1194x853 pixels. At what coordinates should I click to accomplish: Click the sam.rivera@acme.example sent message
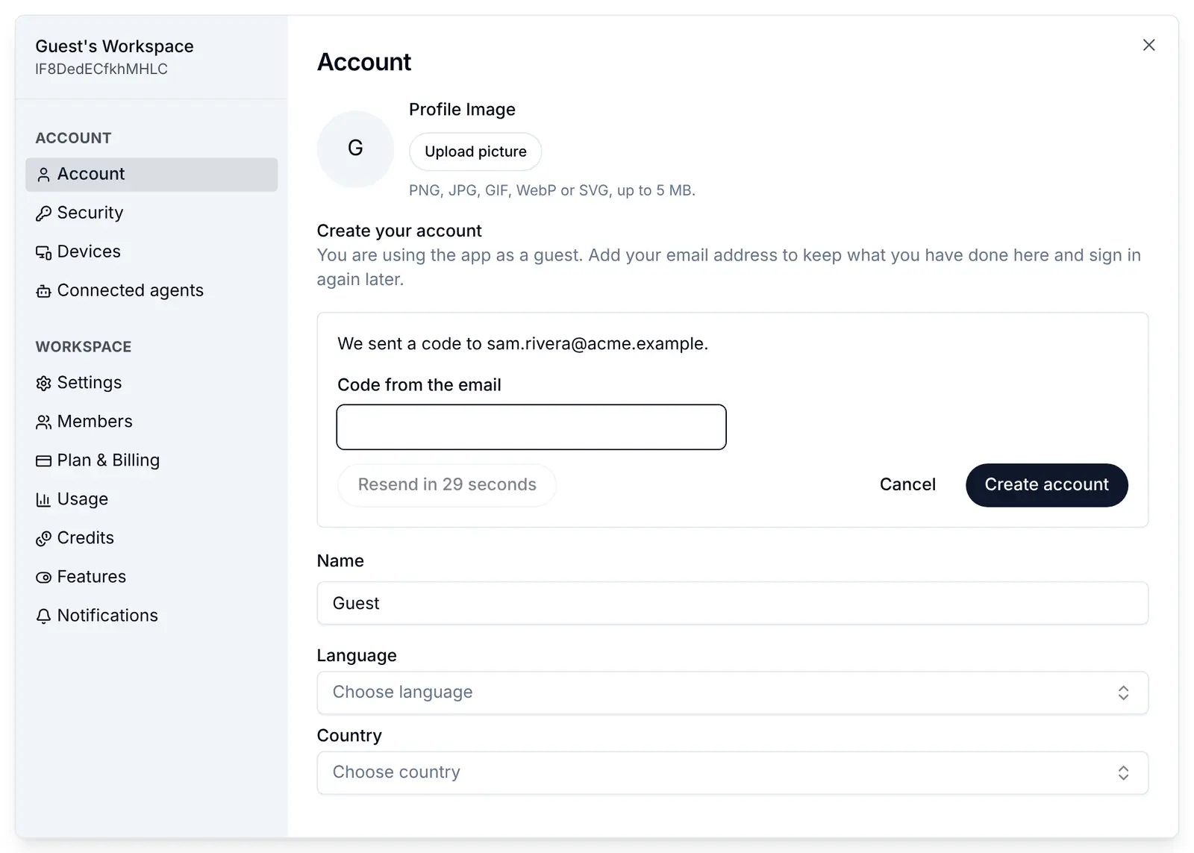tap(522, 343)
